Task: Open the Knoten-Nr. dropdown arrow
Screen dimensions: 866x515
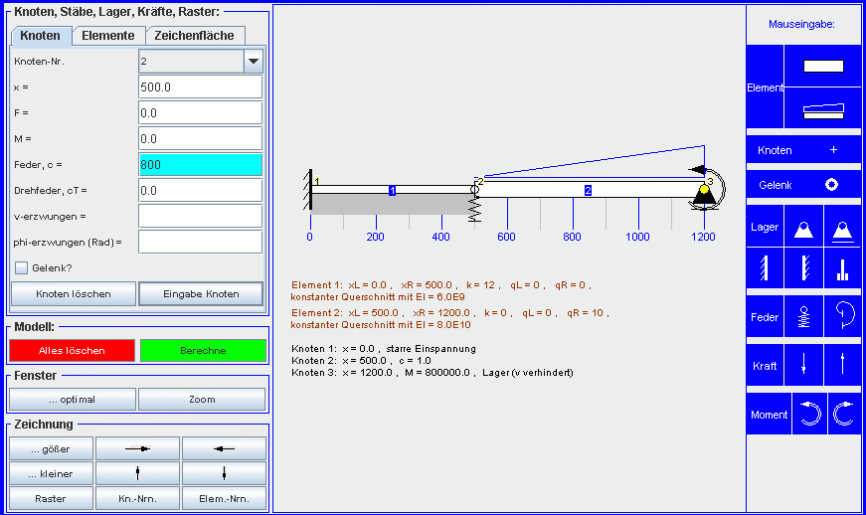Action: 254,62
